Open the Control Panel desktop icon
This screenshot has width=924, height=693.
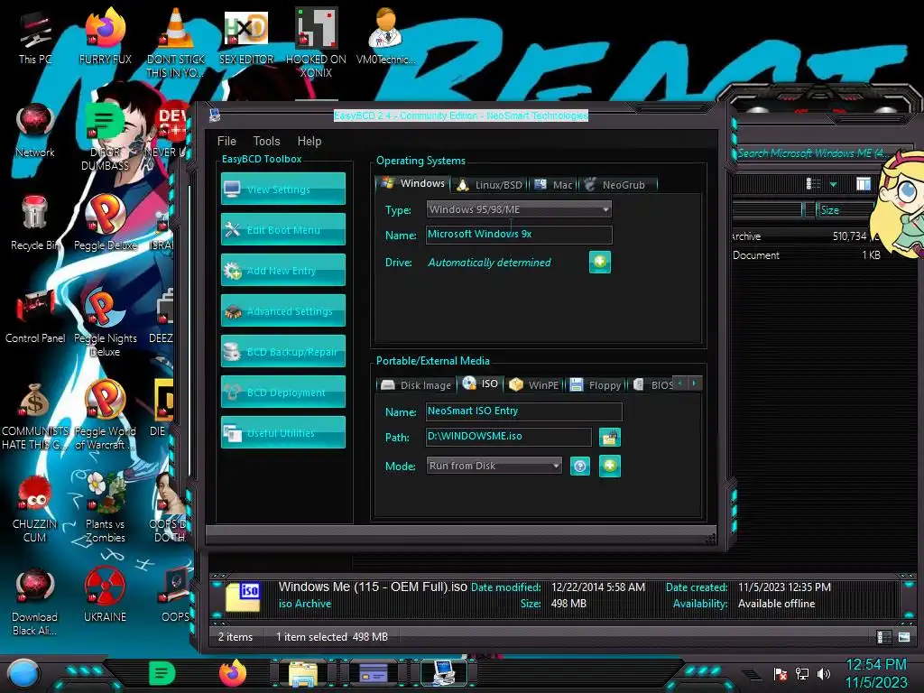tap(35, 317)
